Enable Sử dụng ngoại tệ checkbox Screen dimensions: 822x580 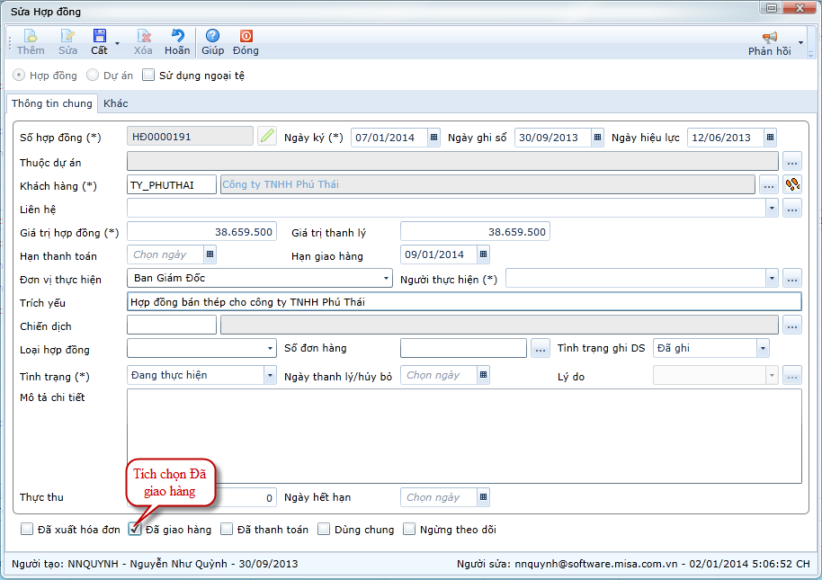coord(149,76)
